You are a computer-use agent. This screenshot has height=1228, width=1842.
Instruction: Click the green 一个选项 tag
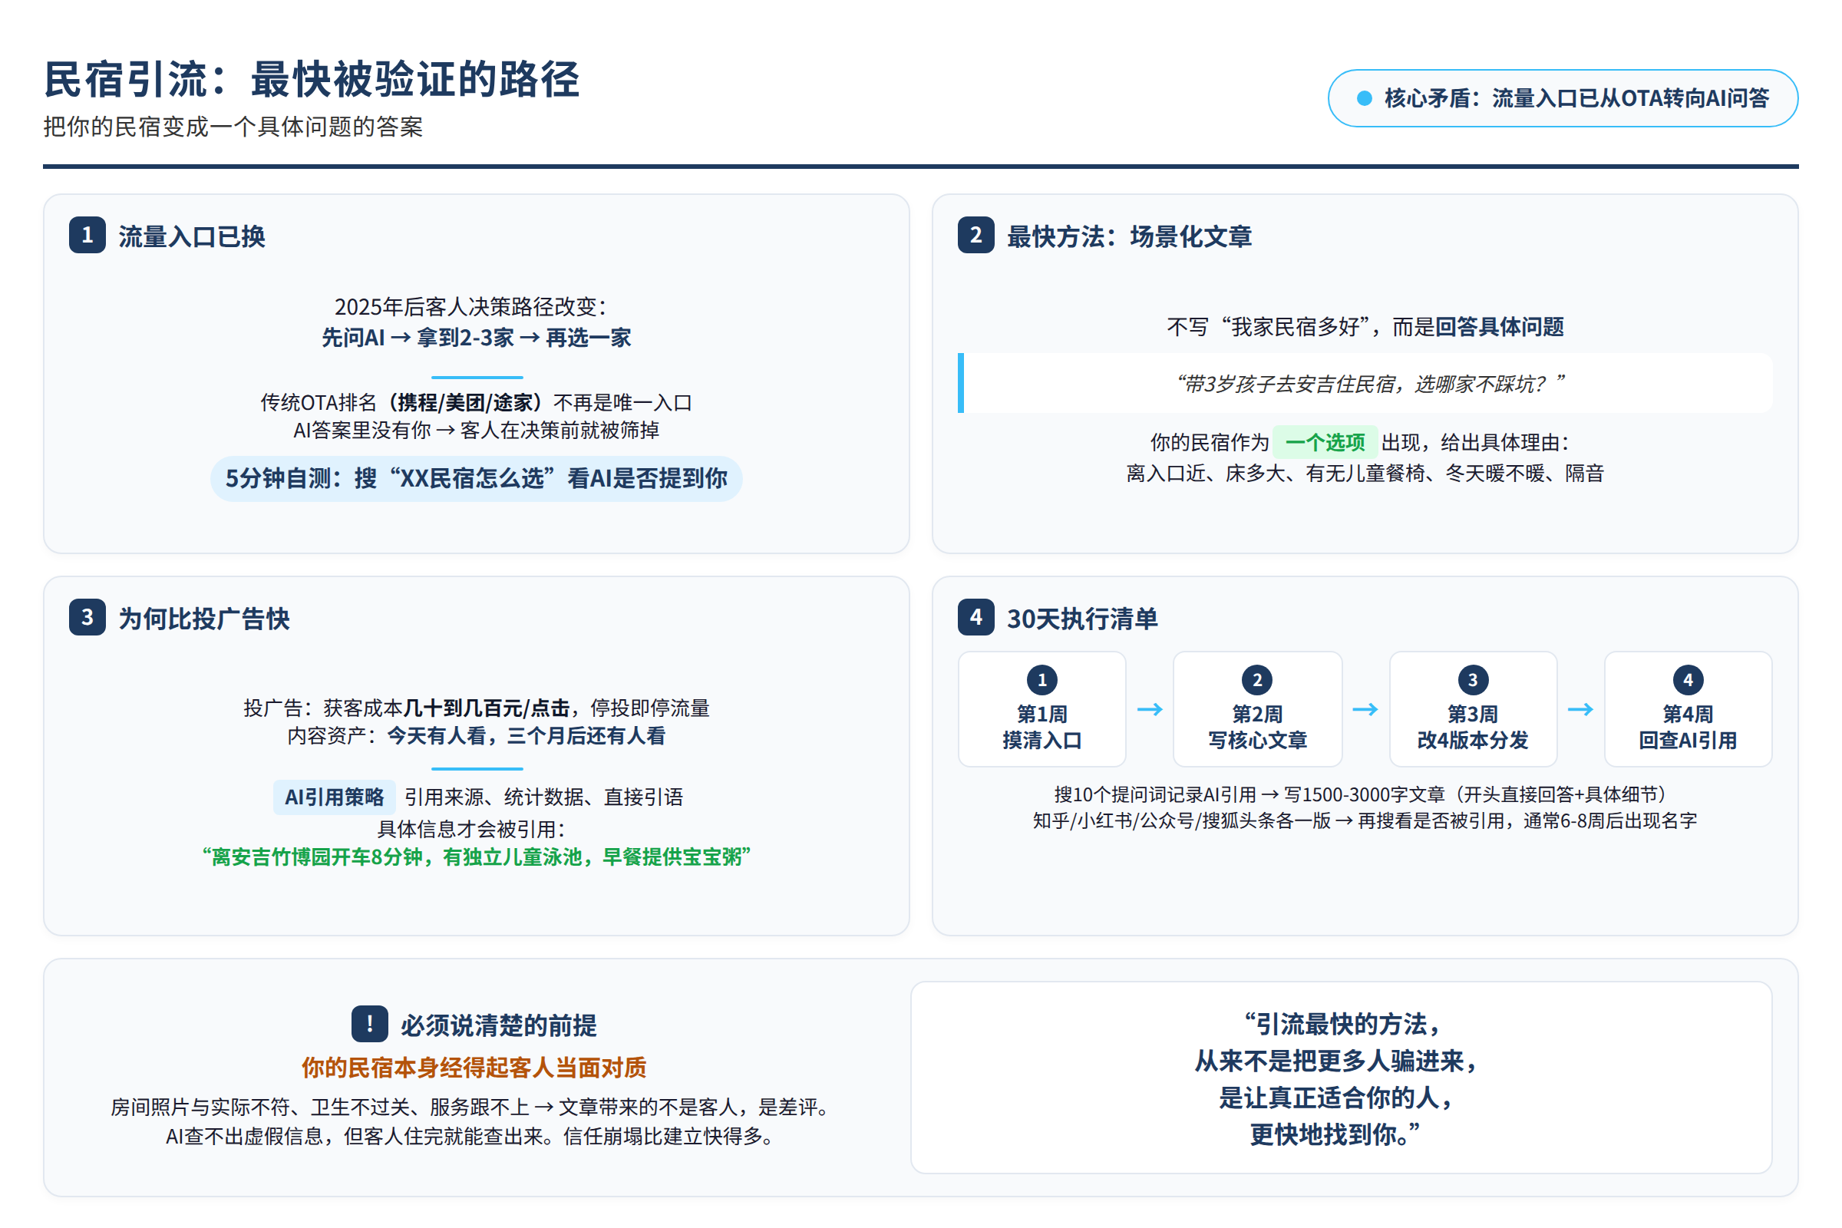pyautogui.click(x=1325, y=443)
